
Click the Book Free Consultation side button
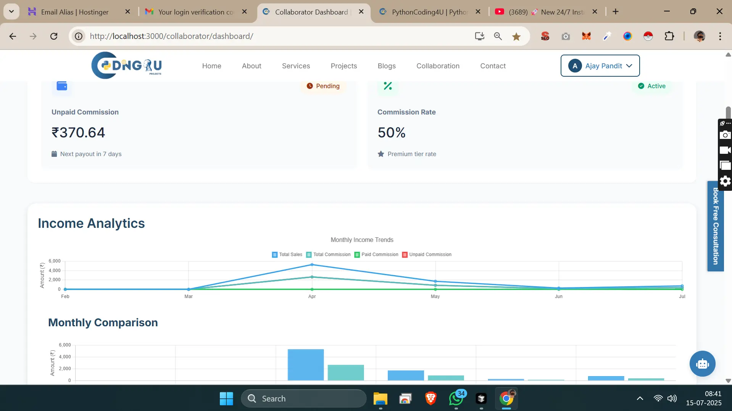click(715, 226)
